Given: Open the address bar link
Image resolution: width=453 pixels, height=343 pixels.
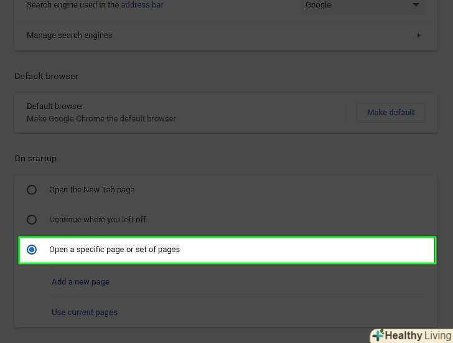Looking at the screenshot, I should tap(142, 4).
